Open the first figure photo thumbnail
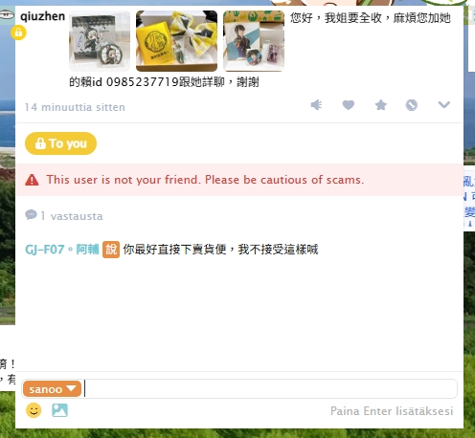The height and width of the screenshot is (438, 475). 100,41
